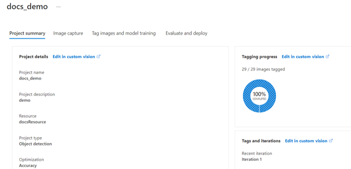
Task: Open the Evaluate and deploy tab
Action: [x=187, y=33]
